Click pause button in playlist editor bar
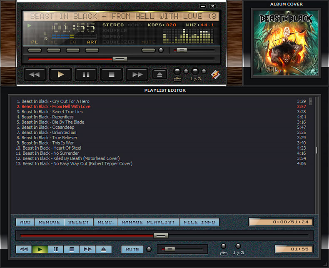This screenshot has width=329, height=268. tap(56, 249)
